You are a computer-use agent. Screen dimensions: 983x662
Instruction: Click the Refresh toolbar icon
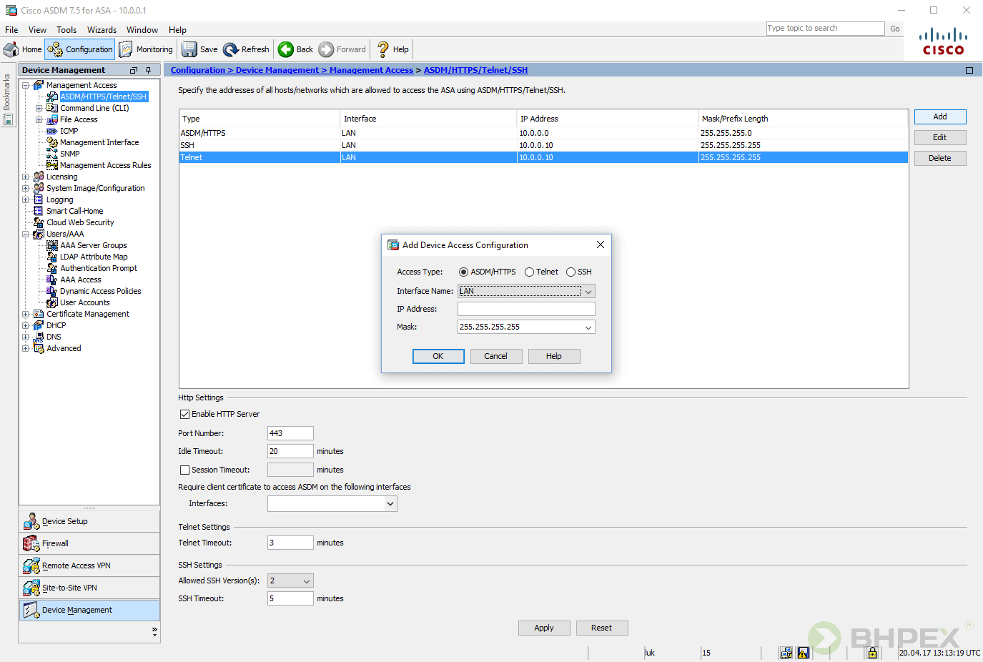[231, 49]
